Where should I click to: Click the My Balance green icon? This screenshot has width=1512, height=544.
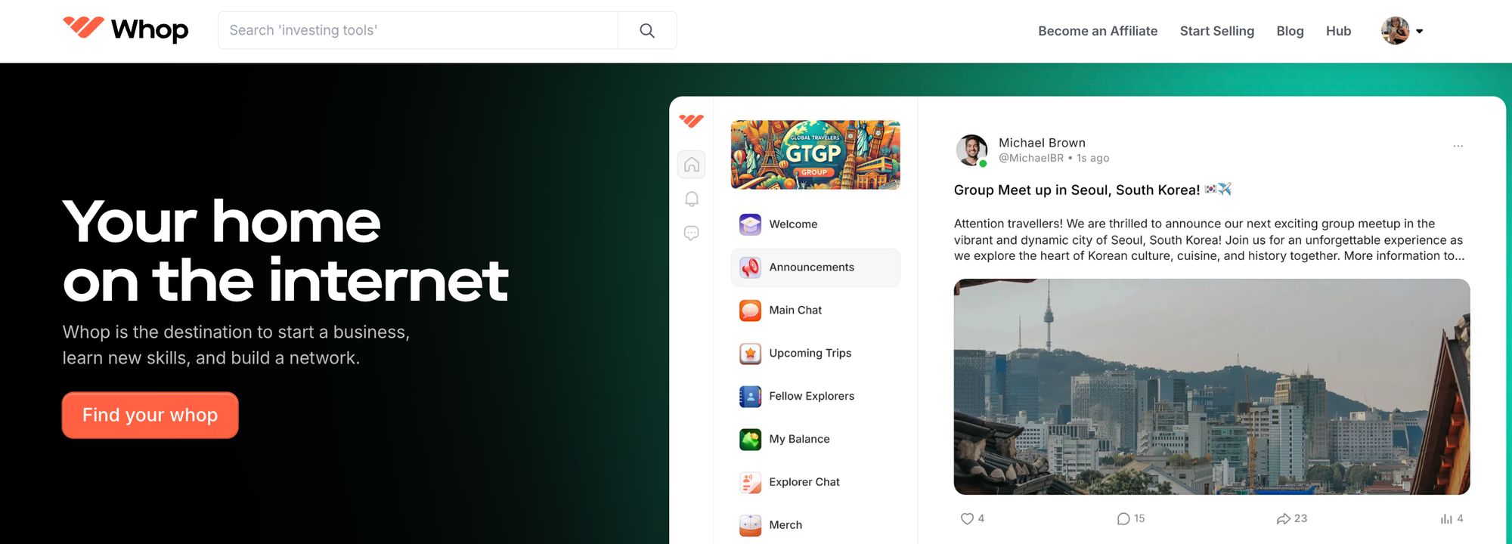point(750,440)
